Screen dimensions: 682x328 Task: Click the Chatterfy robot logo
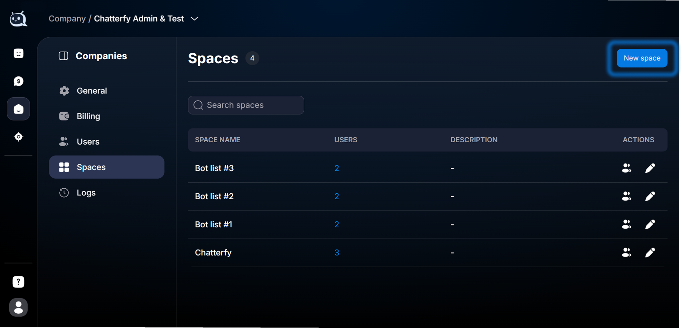(x=19, y=19)
